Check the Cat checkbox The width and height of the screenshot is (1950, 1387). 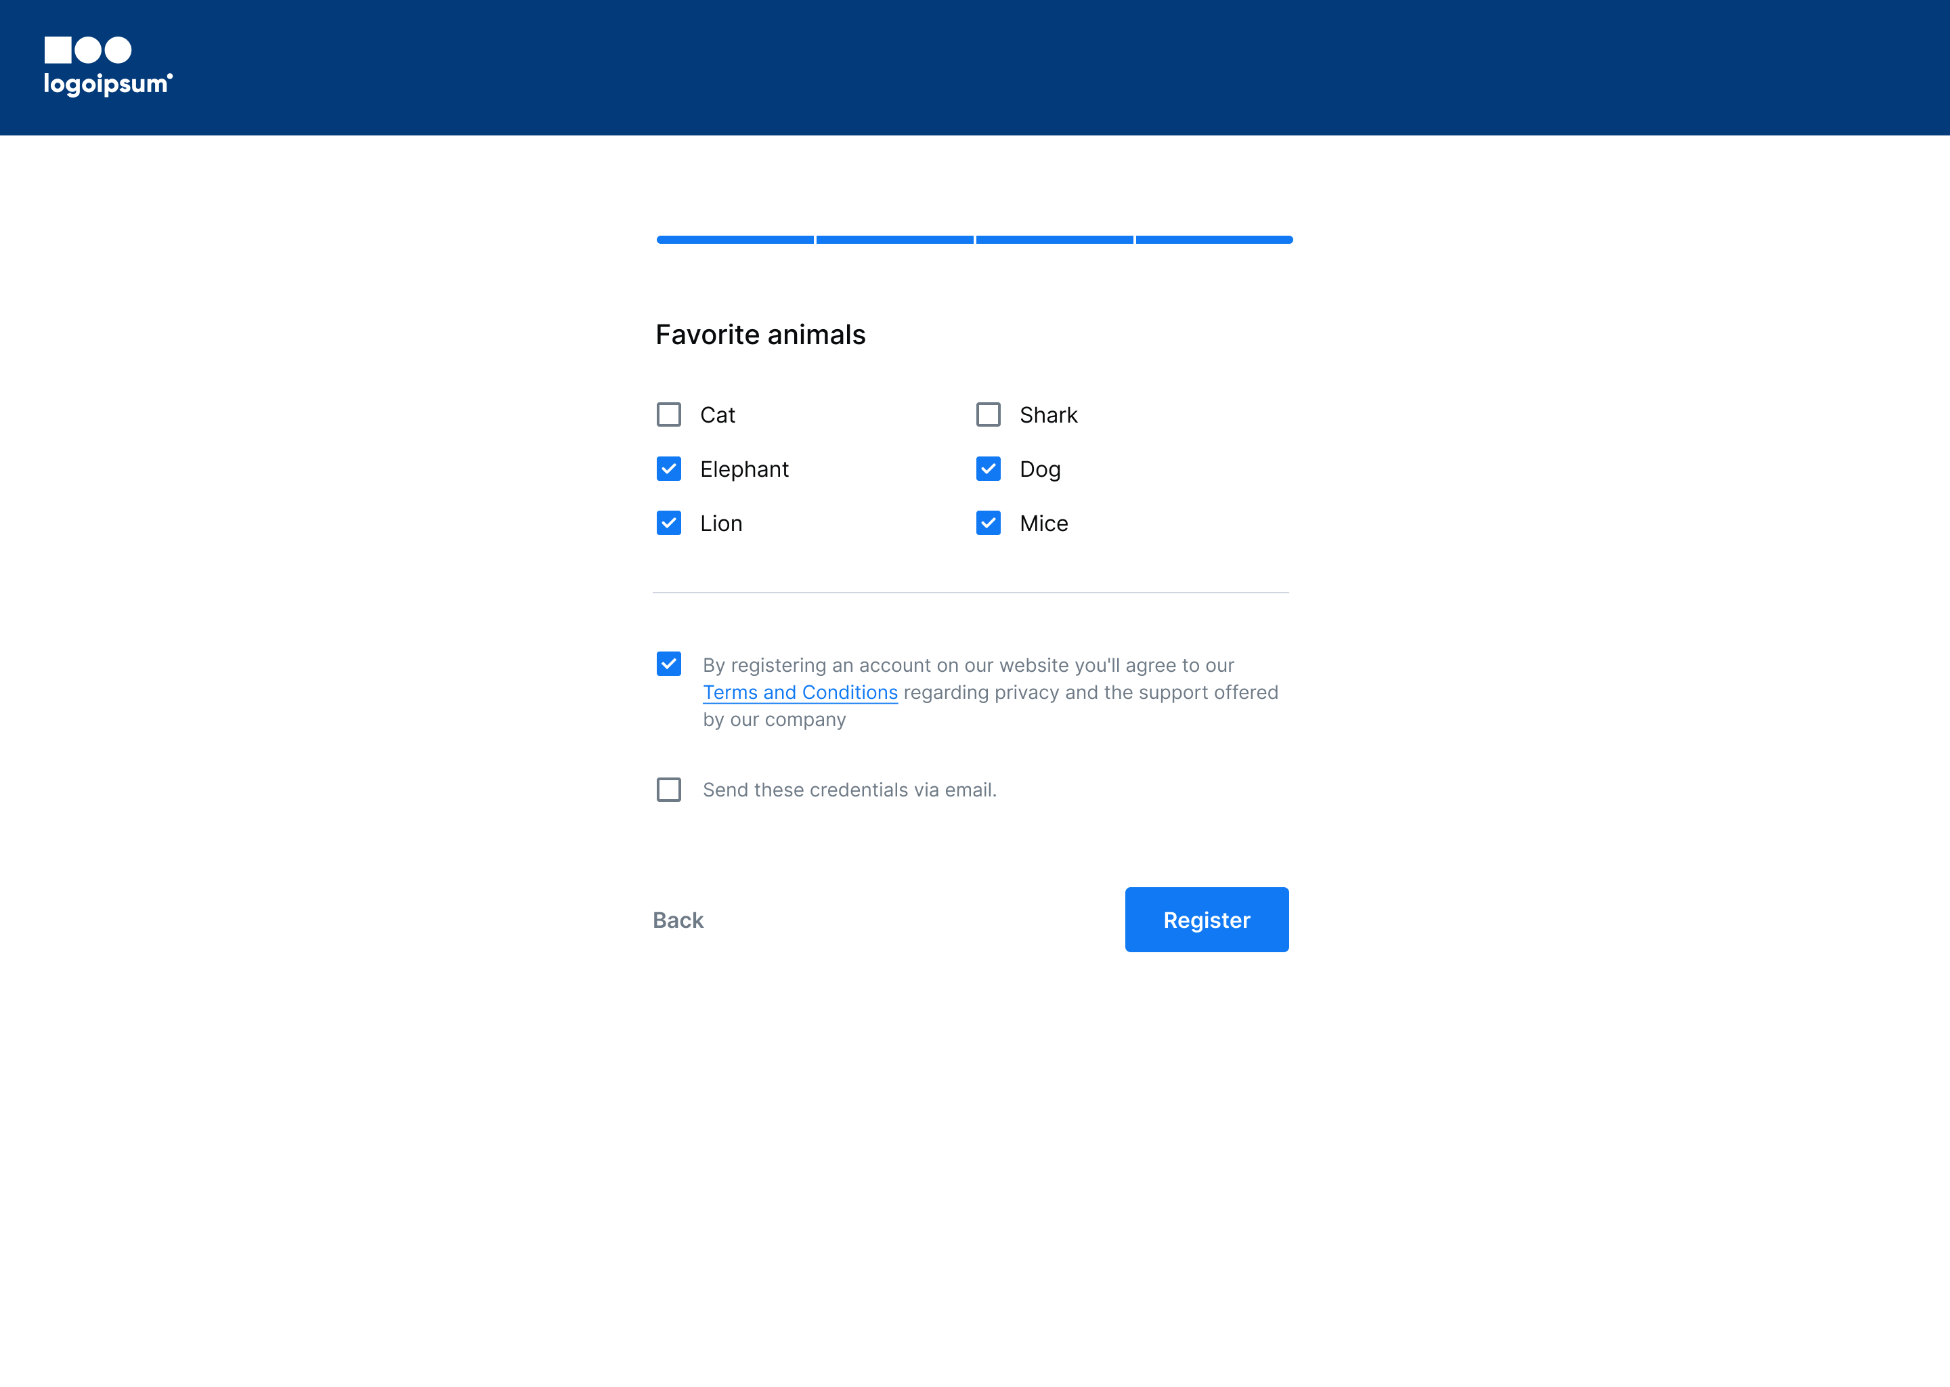[668, 414]
